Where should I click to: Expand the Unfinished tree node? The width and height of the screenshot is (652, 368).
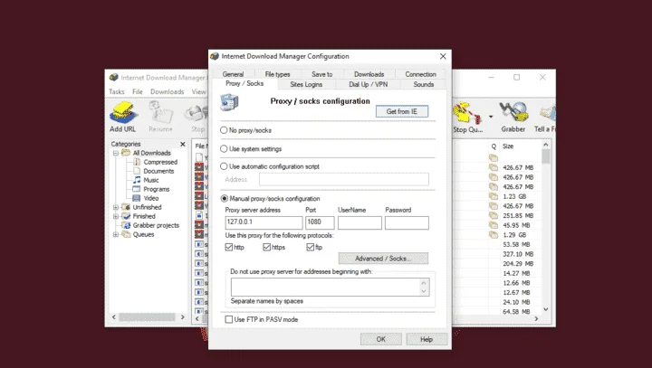pyautogui.click(x=116, y=207)
